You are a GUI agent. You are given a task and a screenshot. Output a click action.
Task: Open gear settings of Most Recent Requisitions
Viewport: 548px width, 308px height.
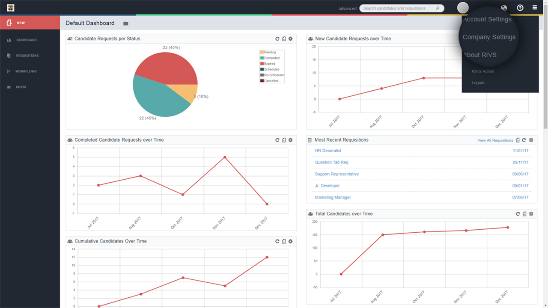coord(531,140)
